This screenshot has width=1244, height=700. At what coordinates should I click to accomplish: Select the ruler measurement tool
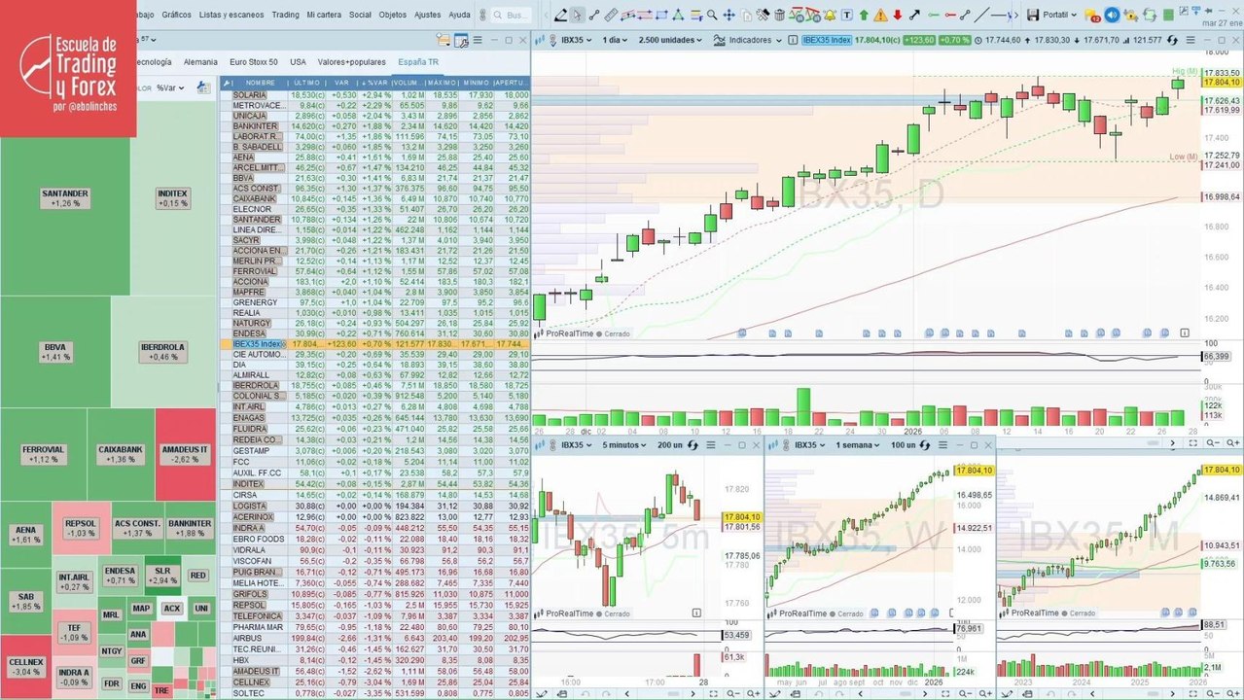(x=610, y=16)
